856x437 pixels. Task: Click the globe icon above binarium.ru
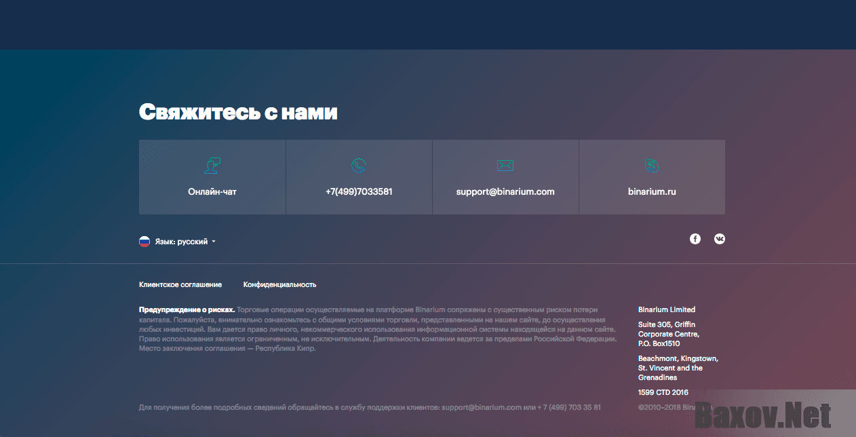pyautogui.click(x=652, y=165)
